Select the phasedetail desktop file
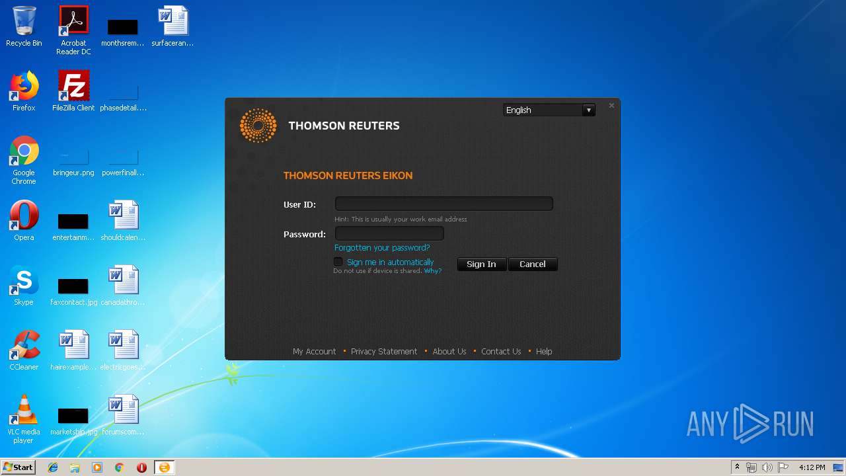This screenshot has width=846, height=476. [x=123, y=97]
